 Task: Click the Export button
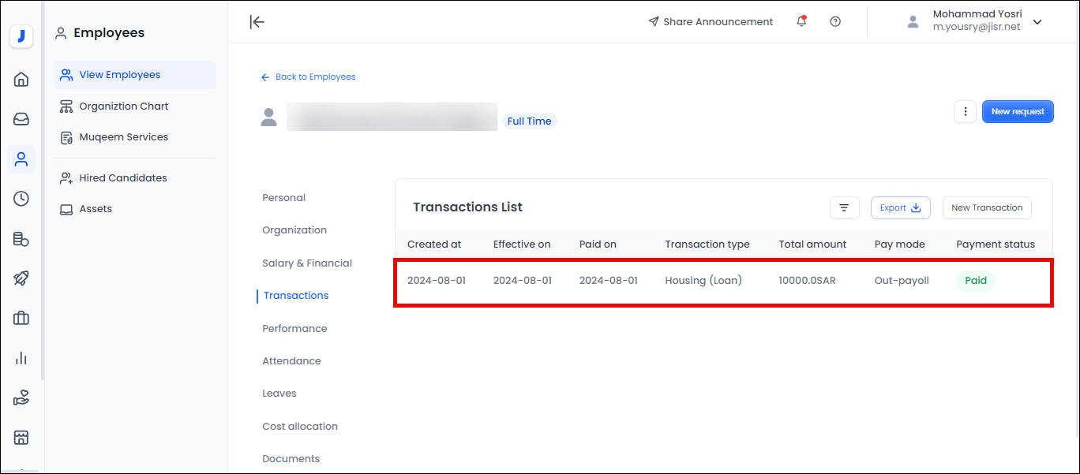click(x=900, y=208)
